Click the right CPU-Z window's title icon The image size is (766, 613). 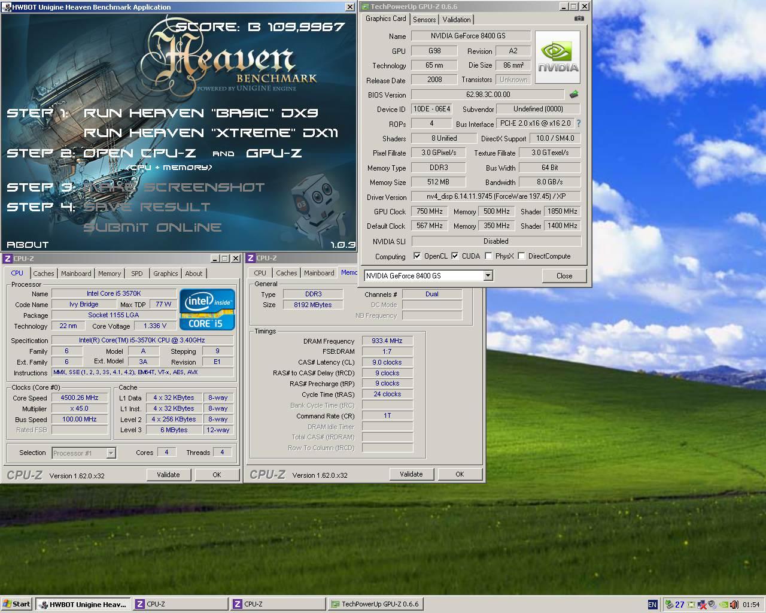[250, 258]
